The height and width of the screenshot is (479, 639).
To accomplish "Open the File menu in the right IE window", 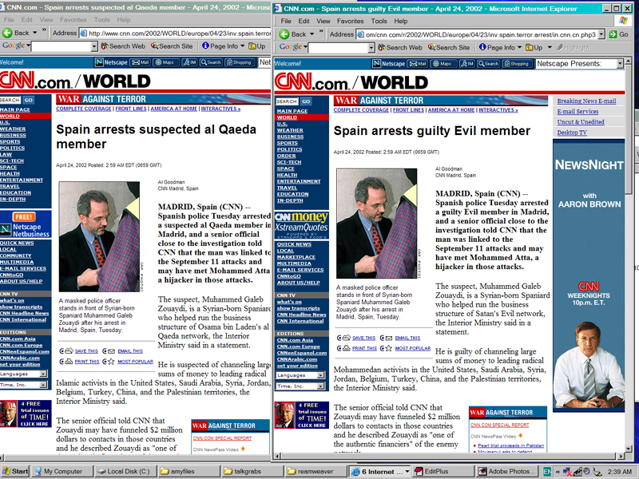I will point(286,21).
